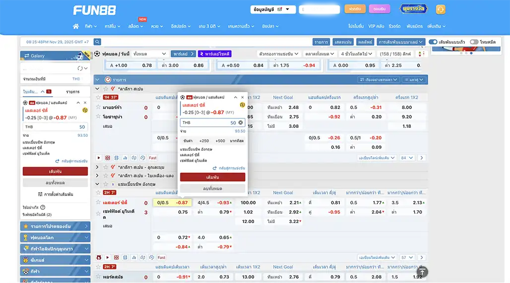This screenshot has height=283, width=510.
Task: Click the coin icon in the popup bet slip
Action: click(242, 105)
